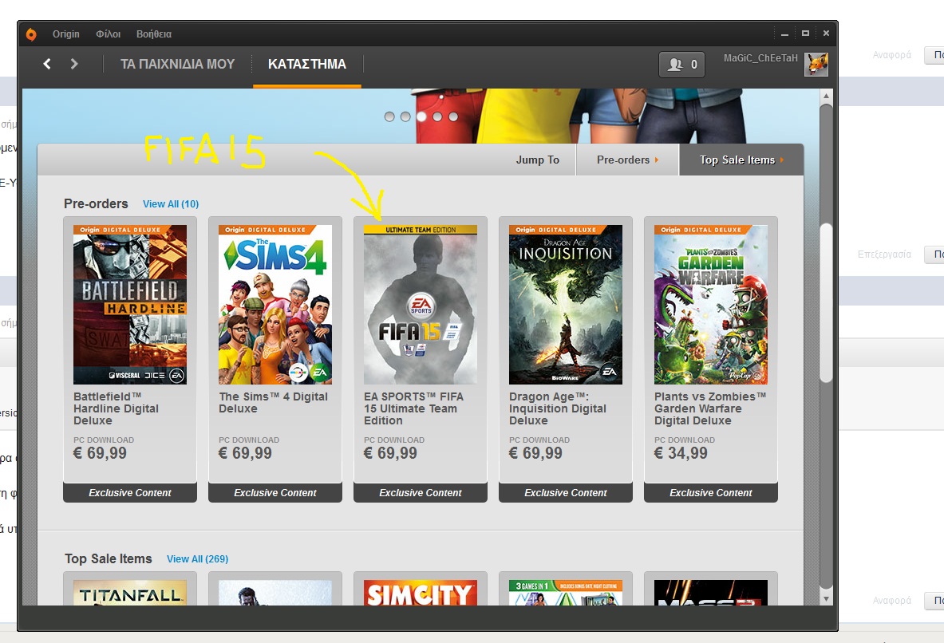Click the scrollbar up arrow
This screenshot has height=643, width=944.
click(827, 96)
